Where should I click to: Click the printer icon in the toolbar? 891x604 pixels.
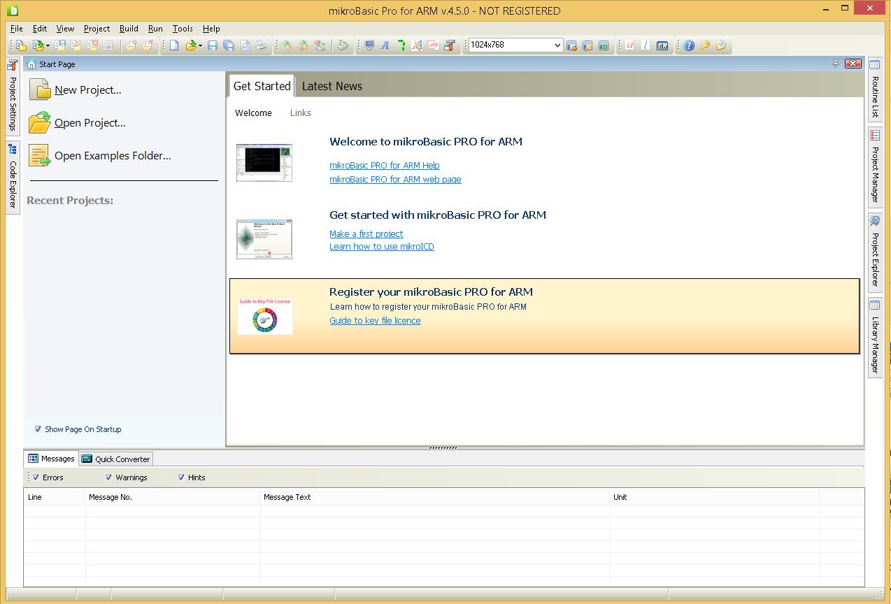(x=261, y=45)
